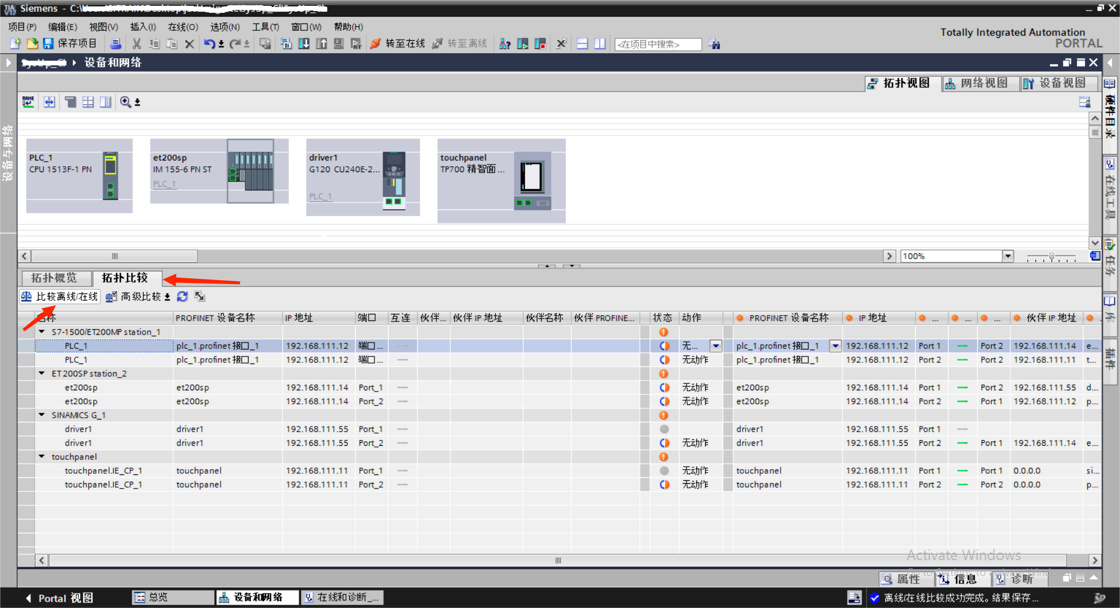Viewport: 1120px width, 608px height.
Task: Click the split editor horizontally icon
Action: click(x=582, y=44)
